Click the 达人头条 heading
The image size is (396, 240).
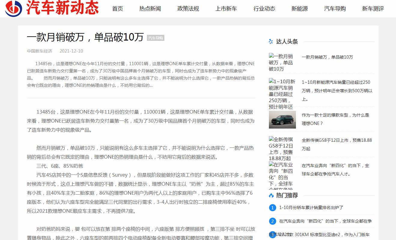point(287,41)
